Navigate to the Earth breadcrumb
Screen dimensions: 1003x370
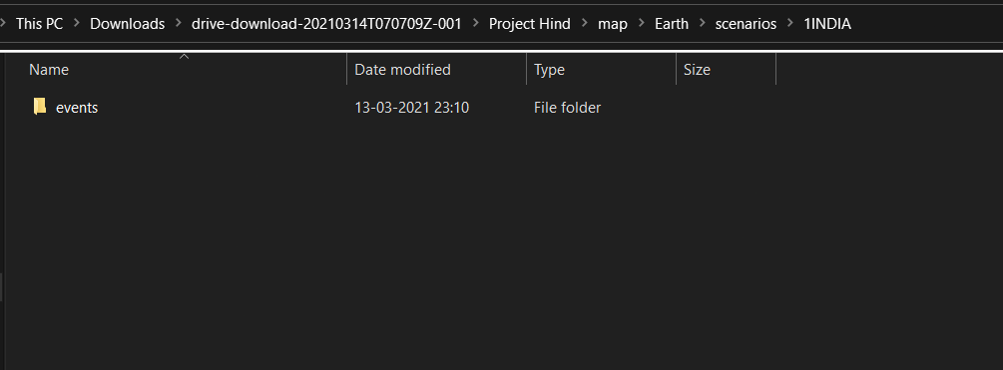pos(672,24)
